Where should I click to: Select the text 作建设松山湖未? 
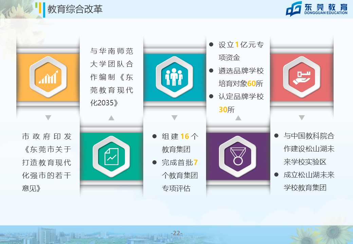click(x=309, y=149)
